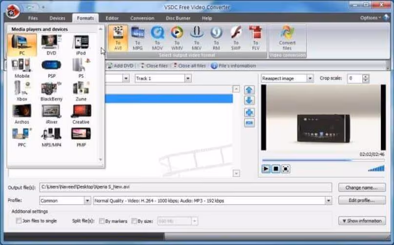Expand the Reaspect image dropdown
The image size is (394, 245).
click(310, 79)
